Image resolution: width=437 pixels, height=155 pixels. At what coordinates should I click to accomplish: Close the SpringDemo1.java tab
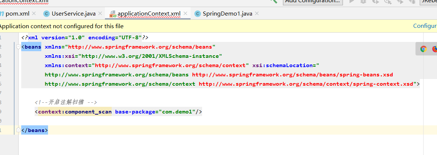coord(256,14)
